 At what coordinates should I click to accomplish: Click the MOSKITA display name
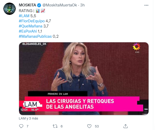pos(28,5)
